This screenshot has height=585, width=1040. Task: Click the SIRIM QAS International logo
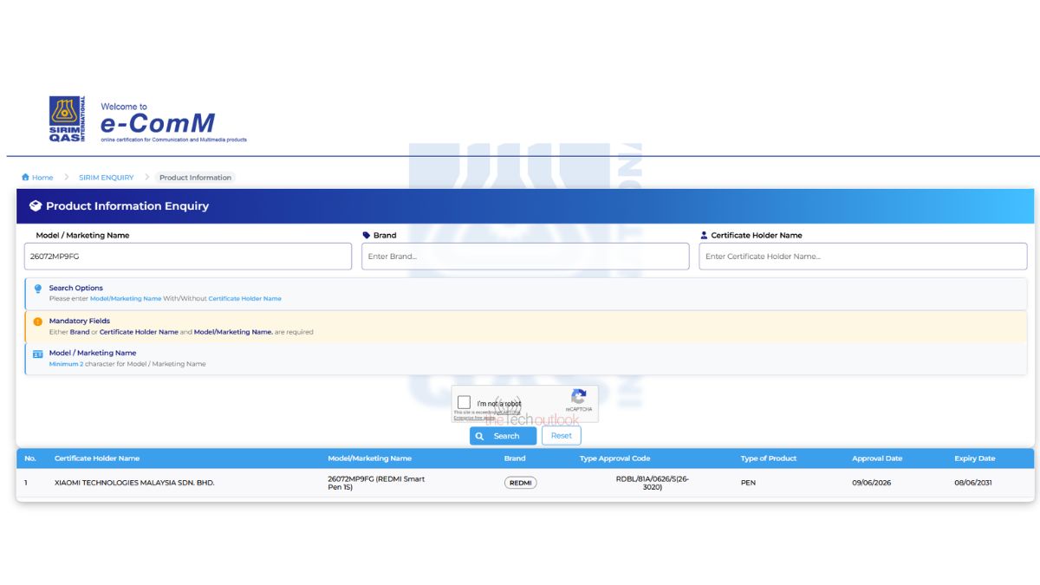click(68, 119)
